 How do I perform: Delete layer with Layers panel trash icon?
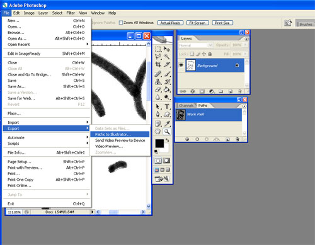[239, 91]
